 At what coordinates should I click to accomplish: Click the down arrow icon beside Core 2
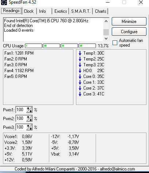coord(80,88)
